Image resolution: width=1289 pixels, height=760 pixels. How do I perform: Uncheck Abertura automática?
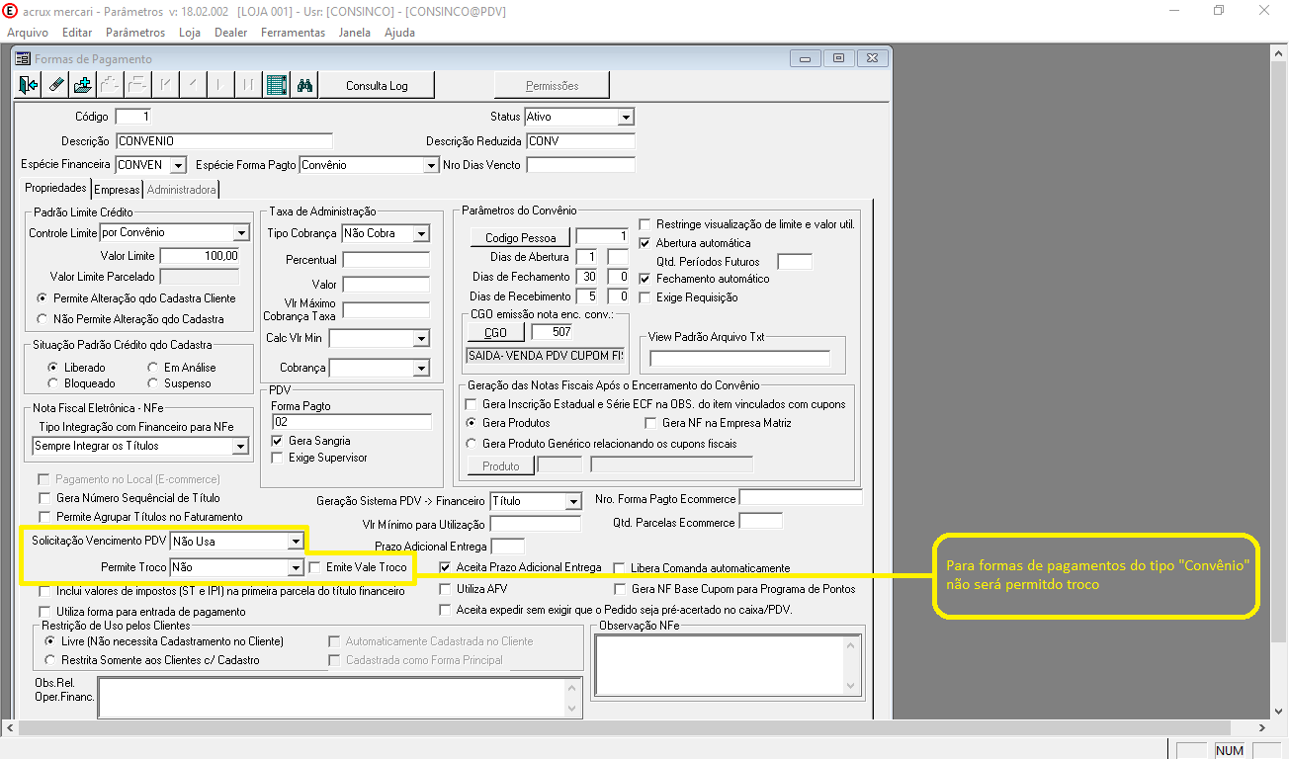pyautogui.click(x=645, y=243)
